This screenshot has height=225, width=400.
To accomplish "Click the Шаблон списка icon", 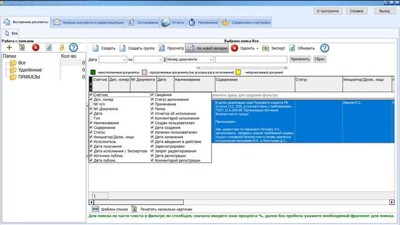I will click(x=96, y=209).
